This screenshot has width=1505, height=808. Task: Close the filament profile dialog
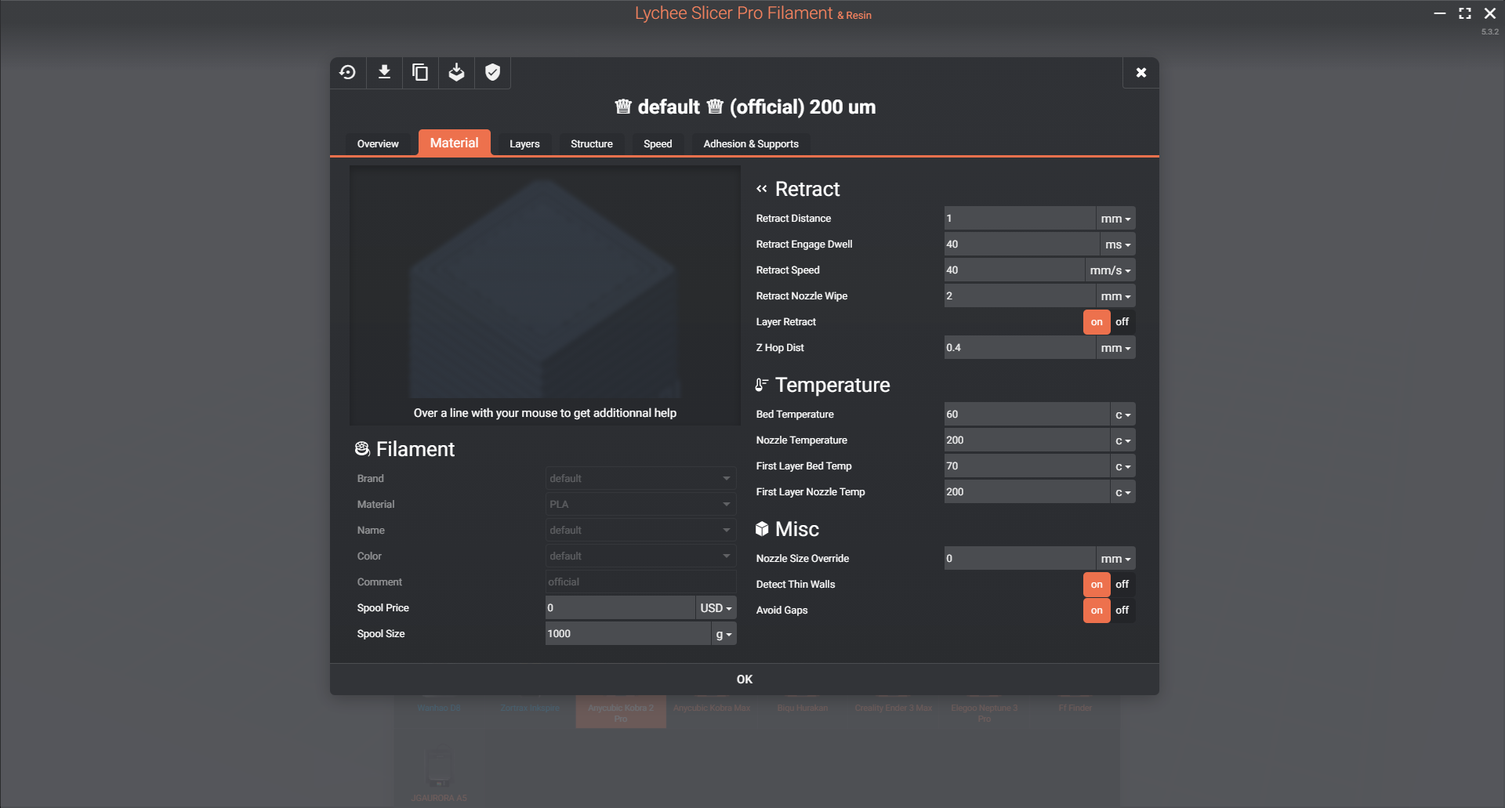pos(1141,72)
